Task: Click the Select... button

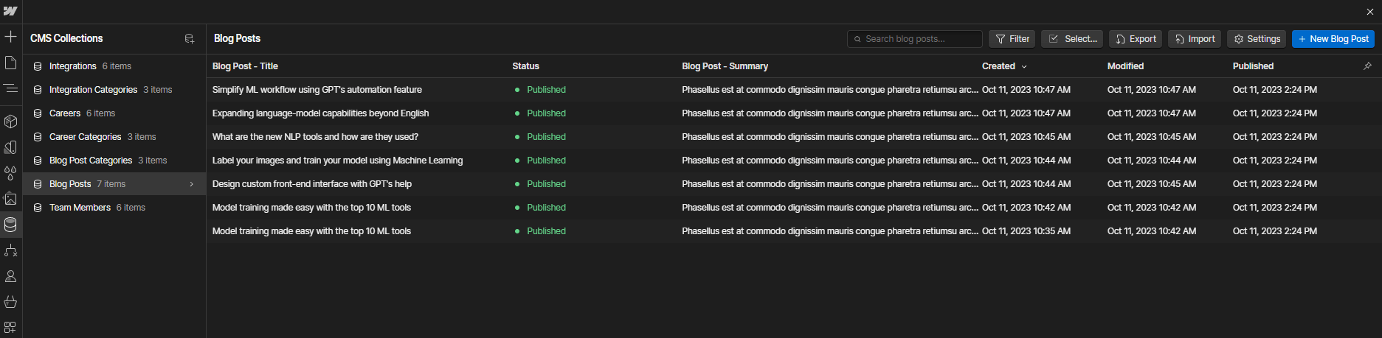Action: point(1072,39)
